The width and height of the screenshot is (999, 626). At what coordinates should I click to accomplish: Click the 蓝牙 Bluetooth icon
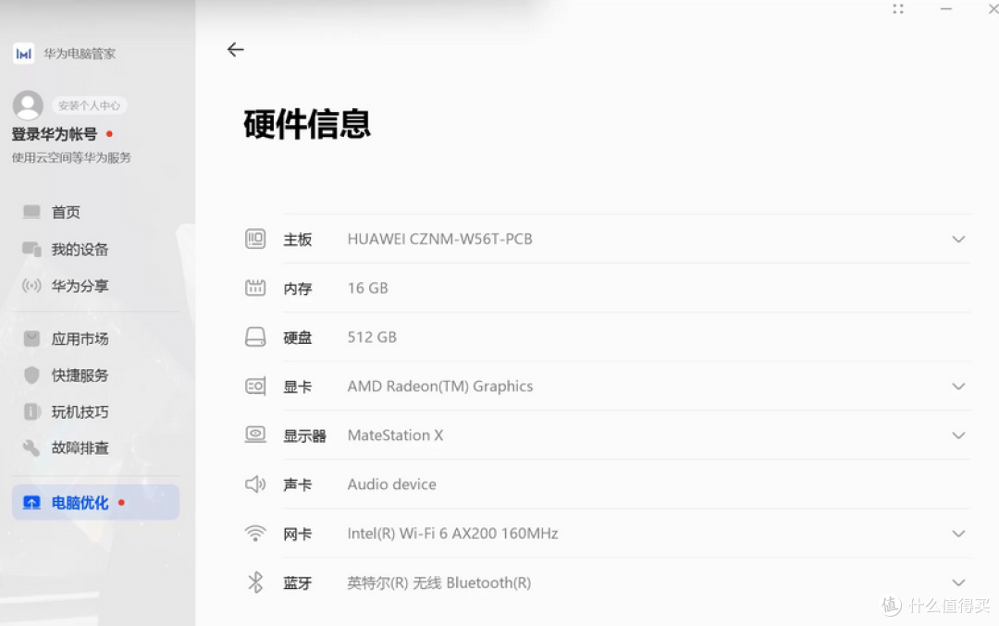(255, 582)
